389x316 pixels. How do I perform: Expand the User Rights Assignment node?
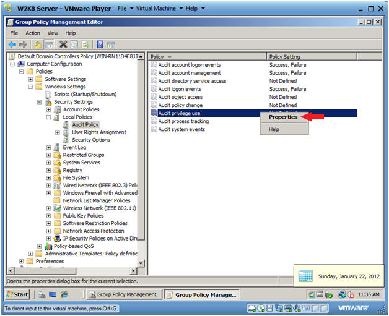(58, 132)
